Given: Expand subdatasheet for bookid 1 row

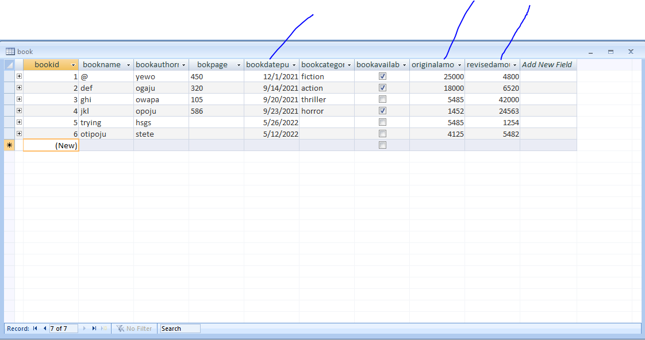Looking at the screenshot, I should [19, 76].
